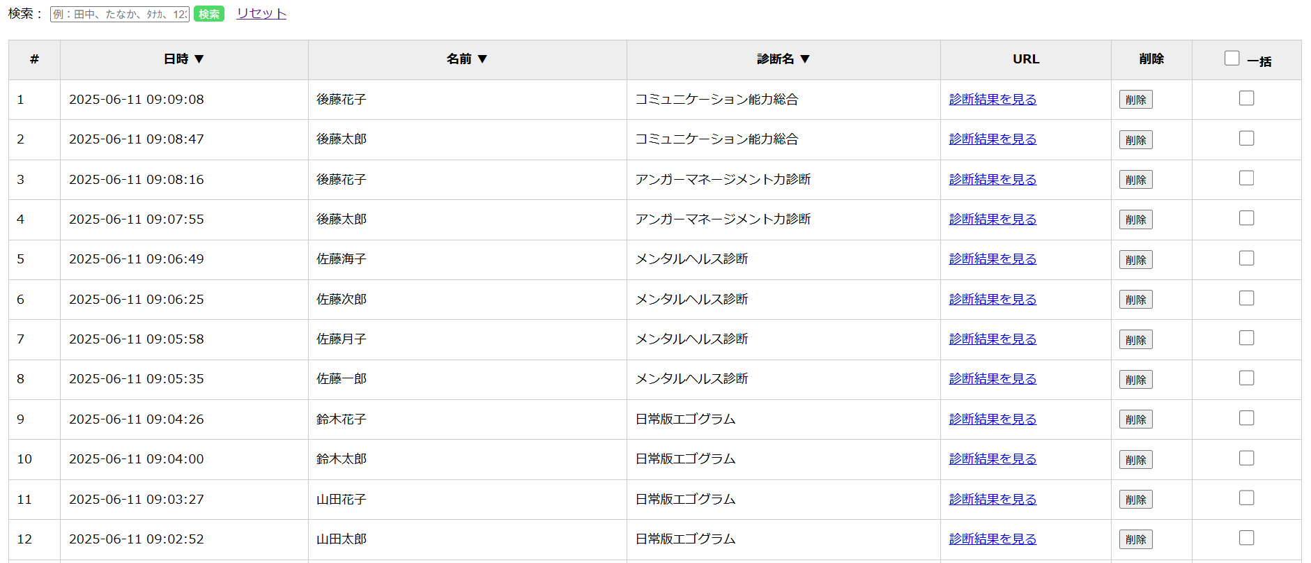Toggle checkbox on row 12 山田太郎
Image resolution: width=1311 pixels, height=563 pixels.
coord(1246,538)
